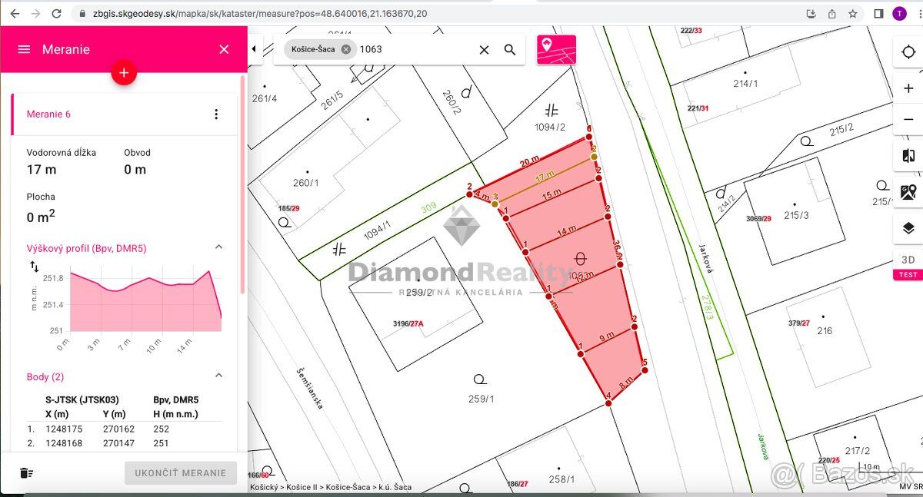Add a new measurement with the plus button
The height and width of the screenshot is (497, 923).
[x=124, y=73]
